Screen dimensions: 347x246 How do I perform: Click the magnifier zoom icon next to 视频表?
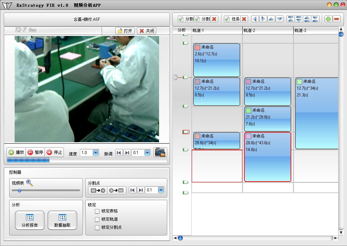pos(30,183)
